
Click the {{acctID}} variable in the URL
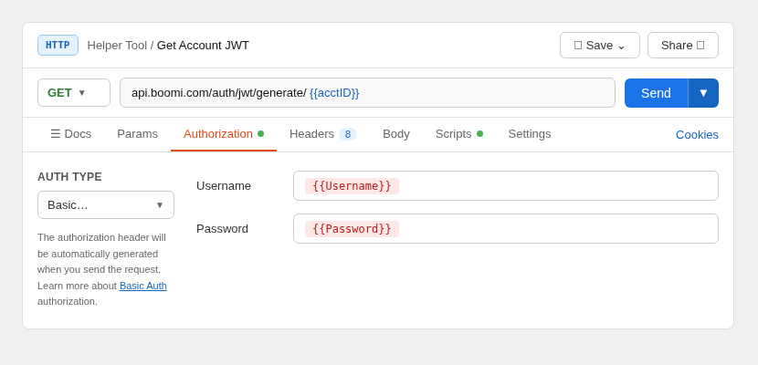334,93
